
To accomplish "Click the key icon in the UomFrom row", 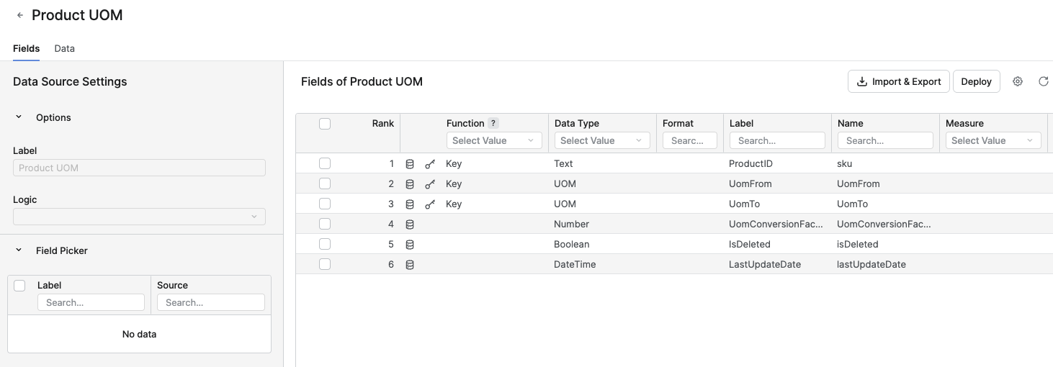I will [x=430, y=184].
